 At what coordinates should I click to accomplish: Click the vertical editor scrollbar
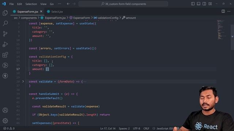[x=233, y=37]
